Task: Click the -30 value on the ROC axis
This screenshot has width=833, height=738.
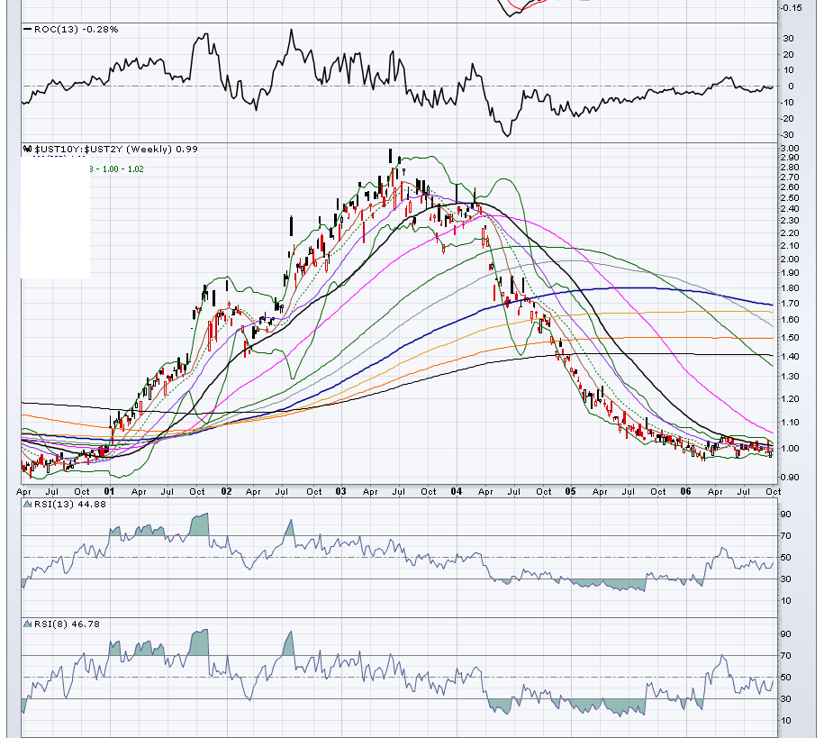Action: (788, 135)
